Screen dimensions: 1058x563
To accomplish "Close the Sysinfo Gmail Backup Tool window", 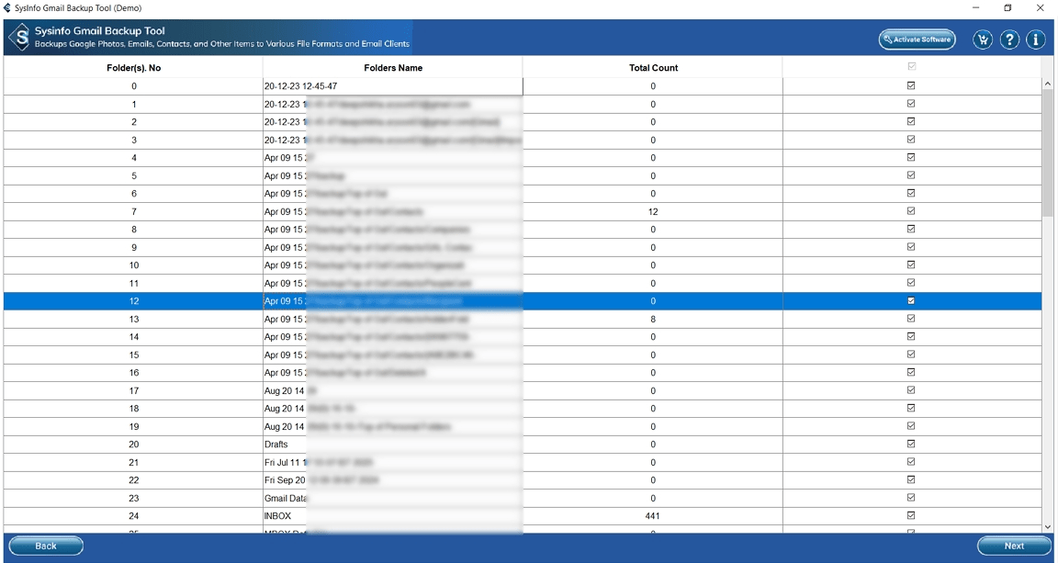I will tap(1040, 8).
